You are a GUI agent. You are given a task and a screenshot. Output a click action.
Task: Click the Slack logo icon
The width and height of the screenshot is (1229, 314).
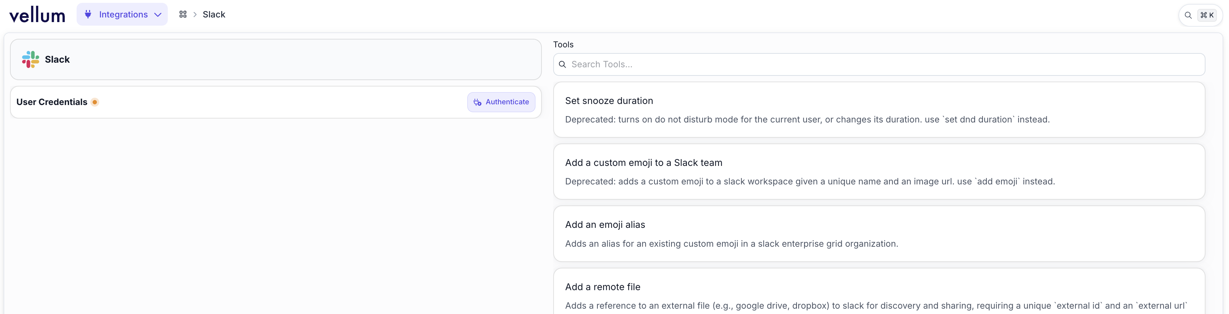point(31,59)
